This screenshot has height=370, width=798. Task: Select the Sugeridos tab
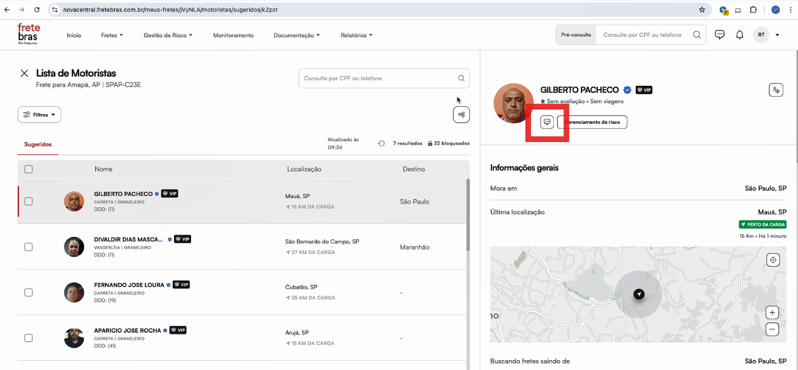point(38,145)
